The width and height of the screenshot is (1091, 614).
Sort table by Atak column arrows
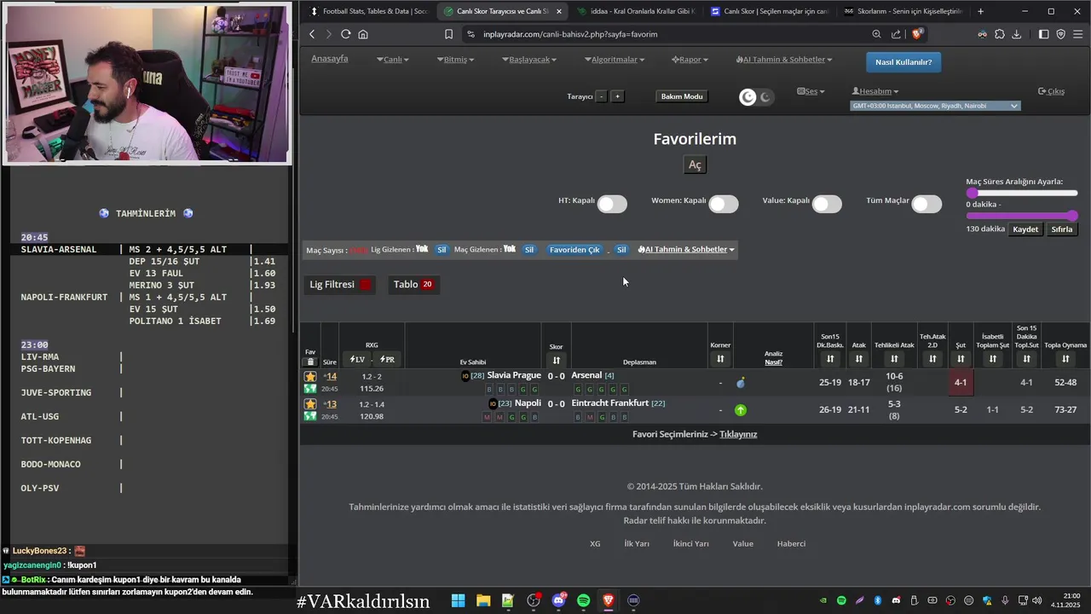[858, 359]
